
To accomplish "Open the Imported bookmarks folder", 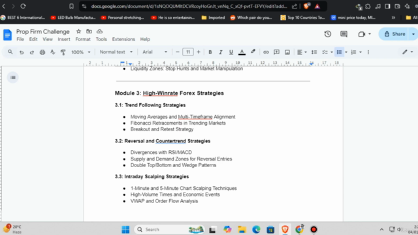I will pyautogui.click(x=213, y=18).
